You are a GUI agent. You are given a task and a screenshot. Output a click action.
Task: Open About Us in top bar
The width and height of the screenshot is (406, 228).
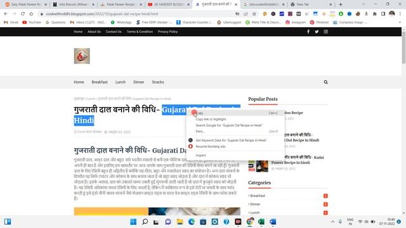(94, 32)
